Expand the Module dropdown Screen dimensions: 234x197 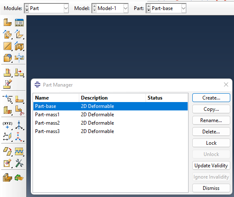click(66, 8)
